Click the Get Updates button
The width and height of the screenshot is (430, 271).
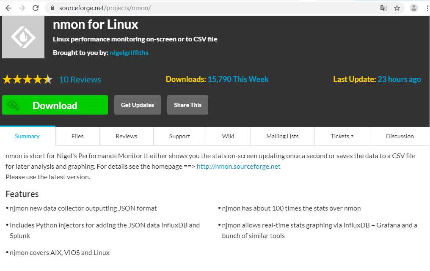coord(138,105)
